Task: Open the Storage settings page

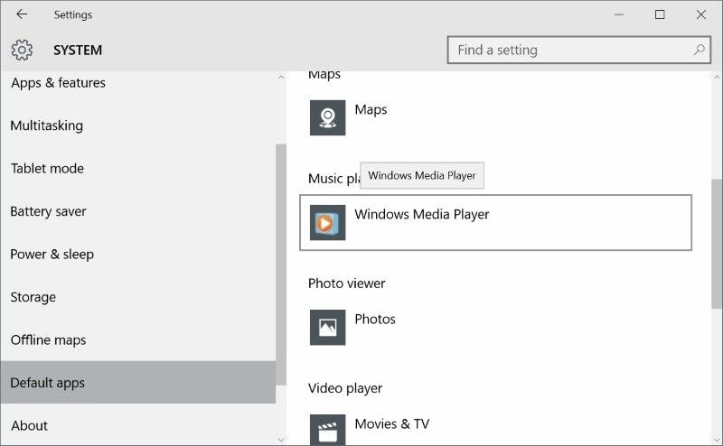Action: [33, 297]
